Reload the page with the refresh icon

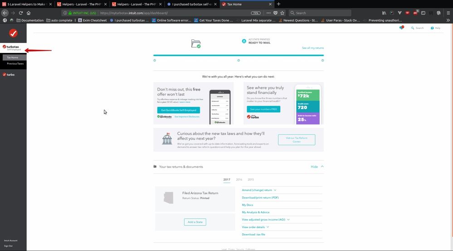click(21, 13)
